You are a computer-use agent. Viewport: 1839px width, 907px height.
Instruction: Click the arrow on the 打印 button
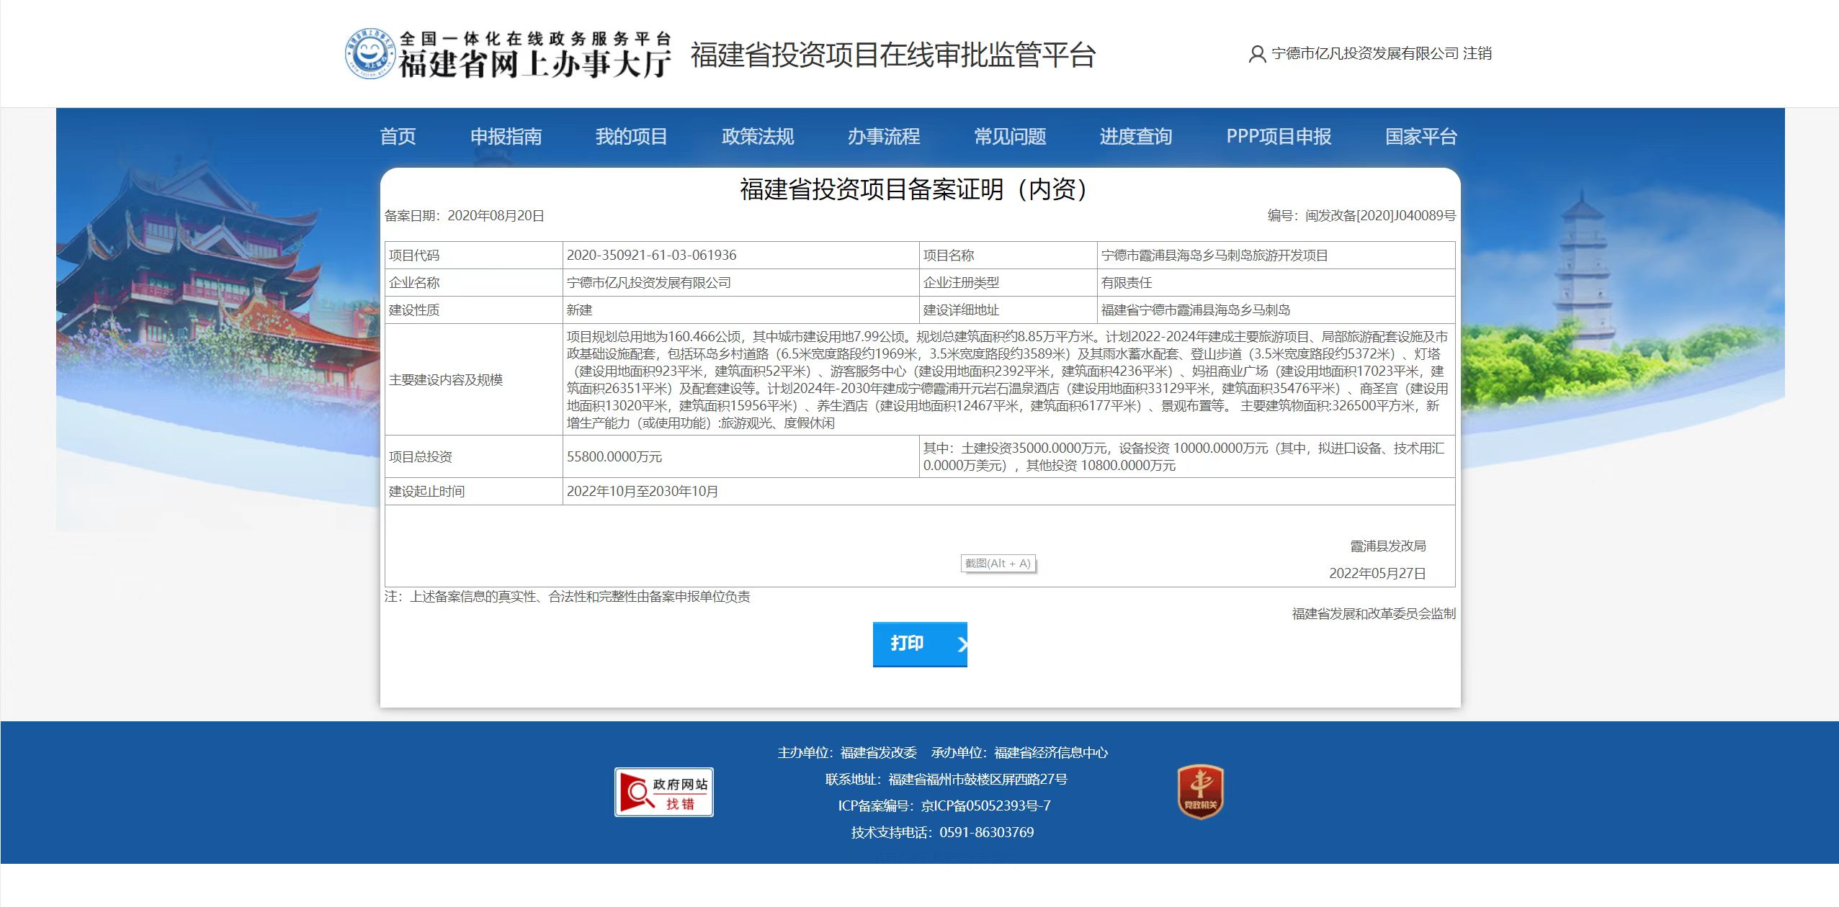[961, 644]
